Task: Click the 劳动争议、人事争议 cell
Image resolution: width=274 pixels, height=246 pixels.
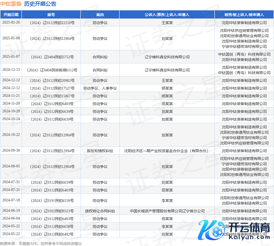Action: click(x=100, y=88)
